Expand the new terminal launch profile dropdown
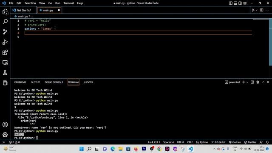The width and height of the screenshot is (272, 153). pos(247,82)
